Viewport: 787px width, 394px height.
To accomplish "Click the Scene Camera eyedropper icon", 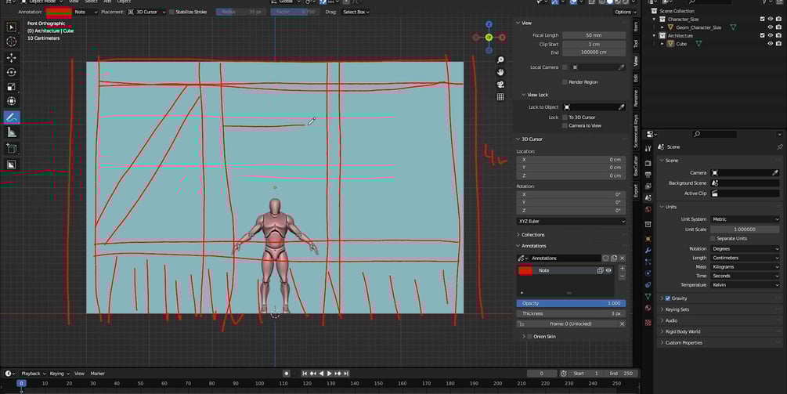I will point(774,172).
